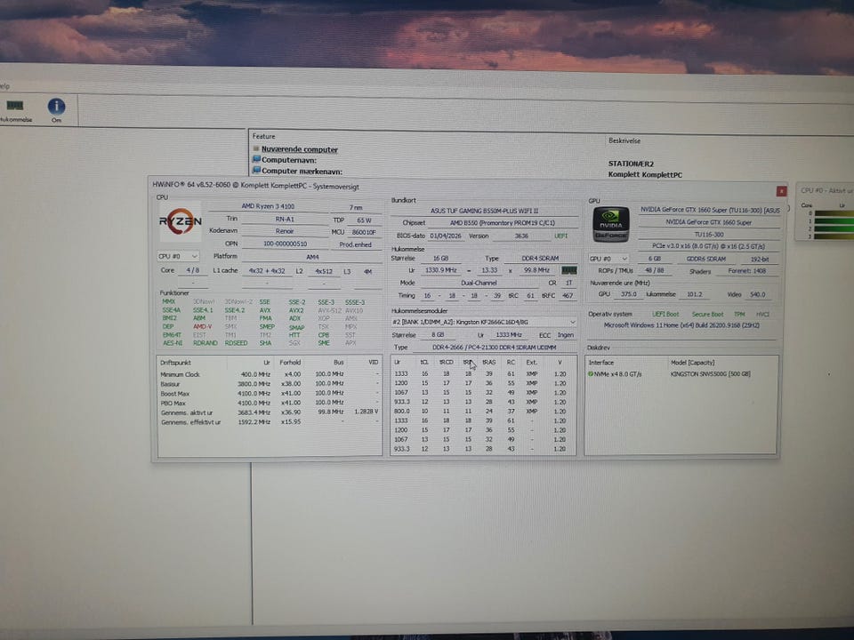This screenshot has height=640, width=854.
Task: Select the Minimum Clock row
Action: tap(270, 374)
